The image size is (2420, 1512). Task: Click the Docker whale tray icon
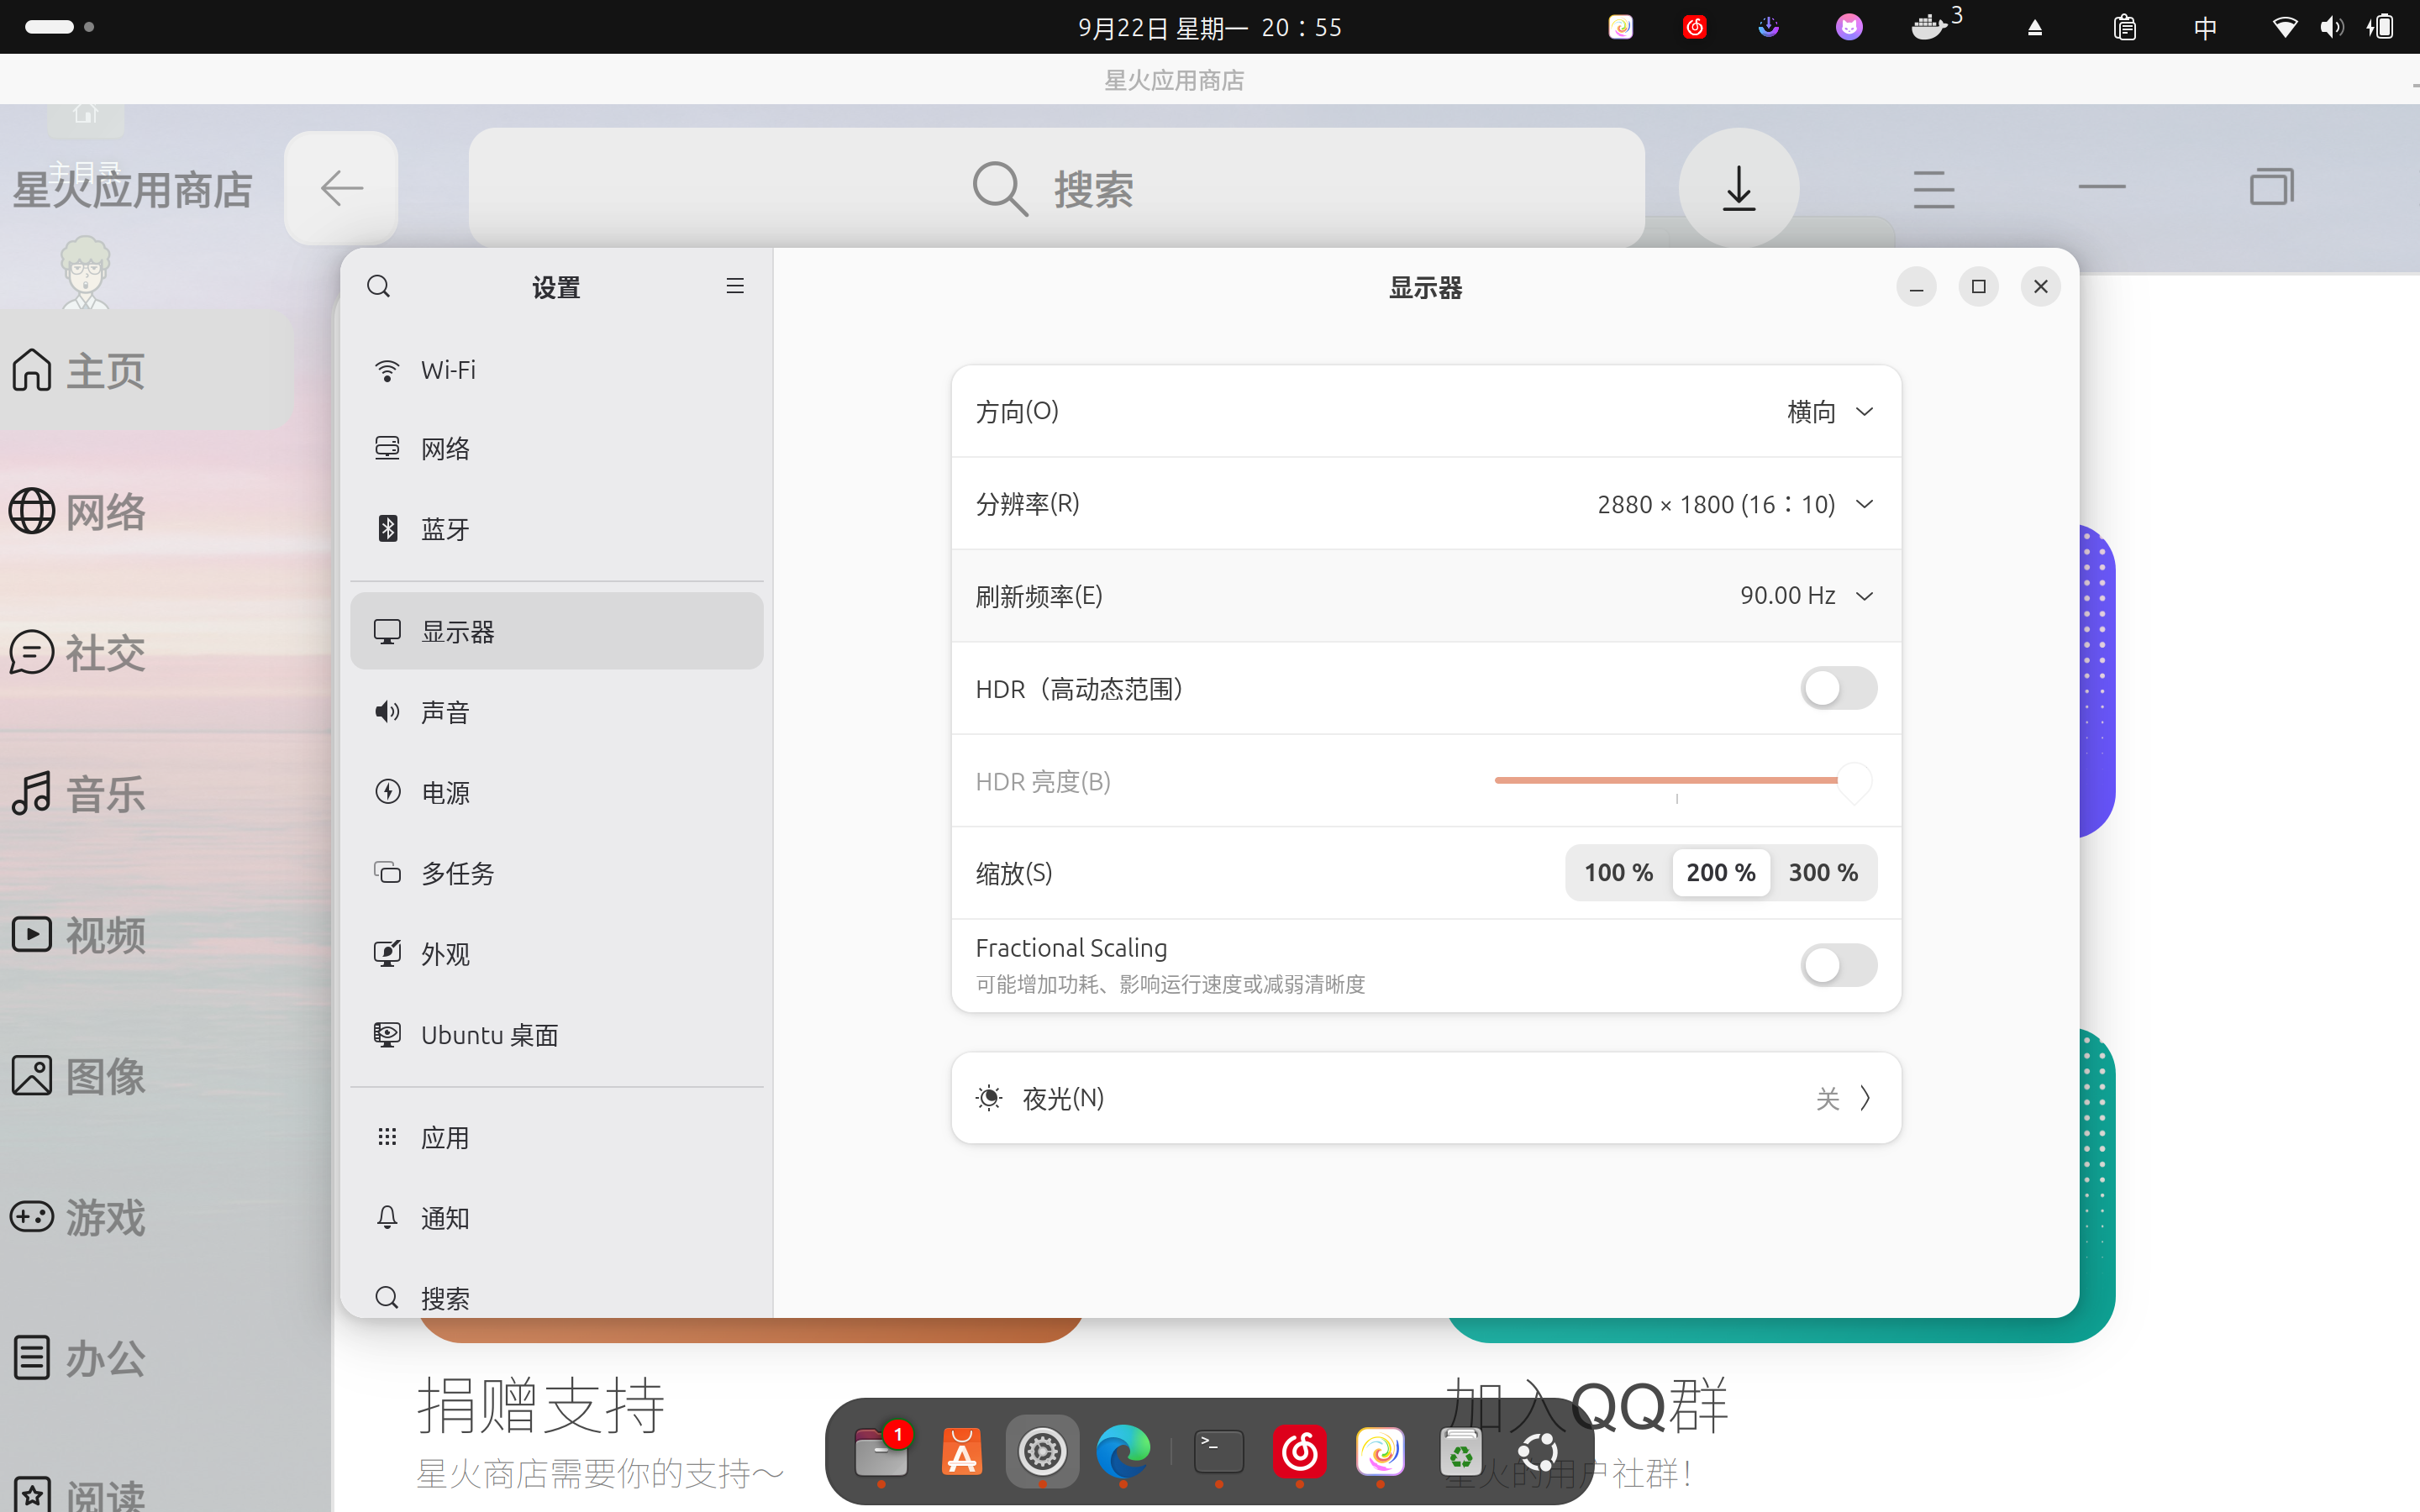[1929, 27]
